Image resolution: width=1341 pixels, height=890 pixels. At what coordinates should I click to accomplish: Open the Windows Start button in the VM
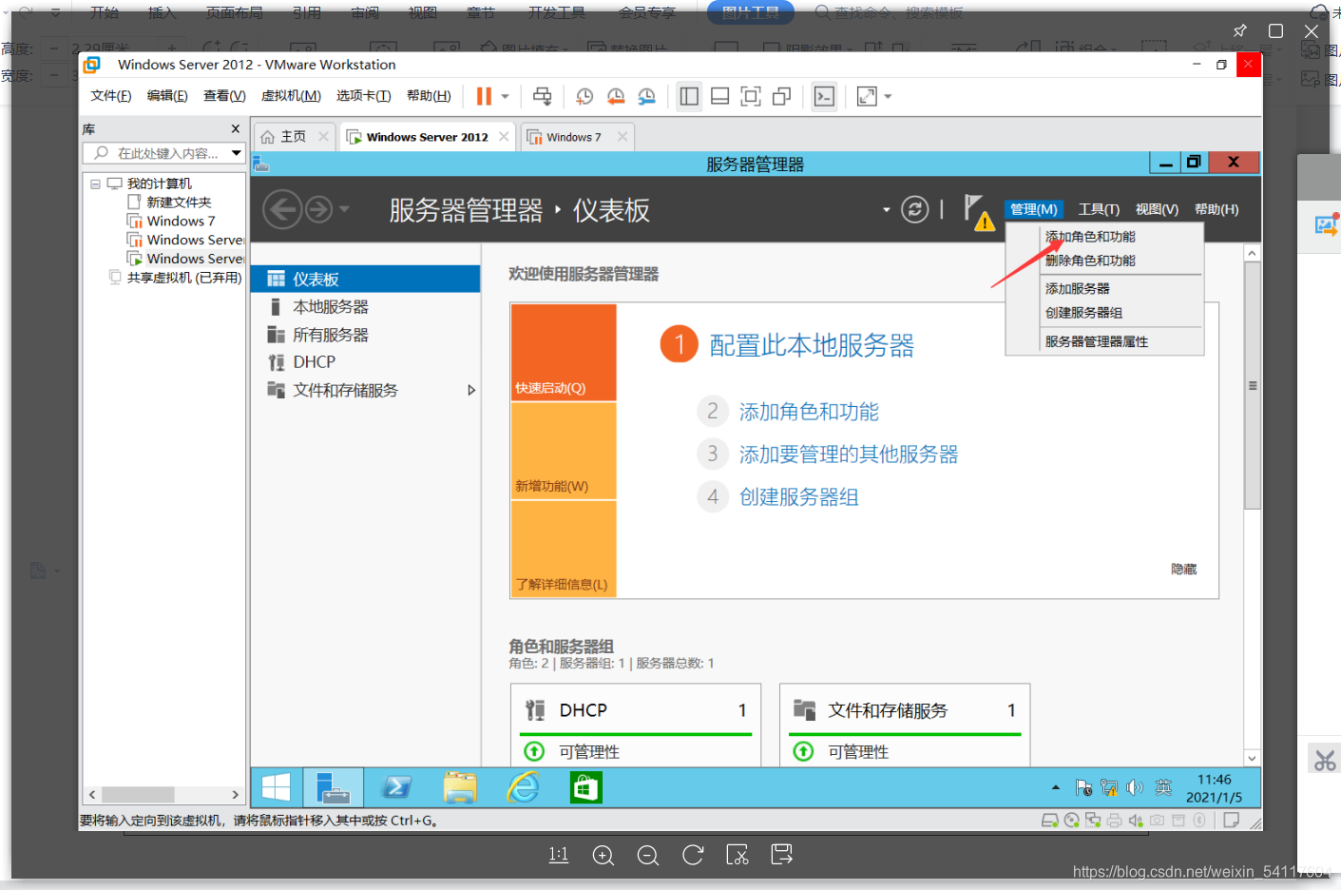pos(276,787)
